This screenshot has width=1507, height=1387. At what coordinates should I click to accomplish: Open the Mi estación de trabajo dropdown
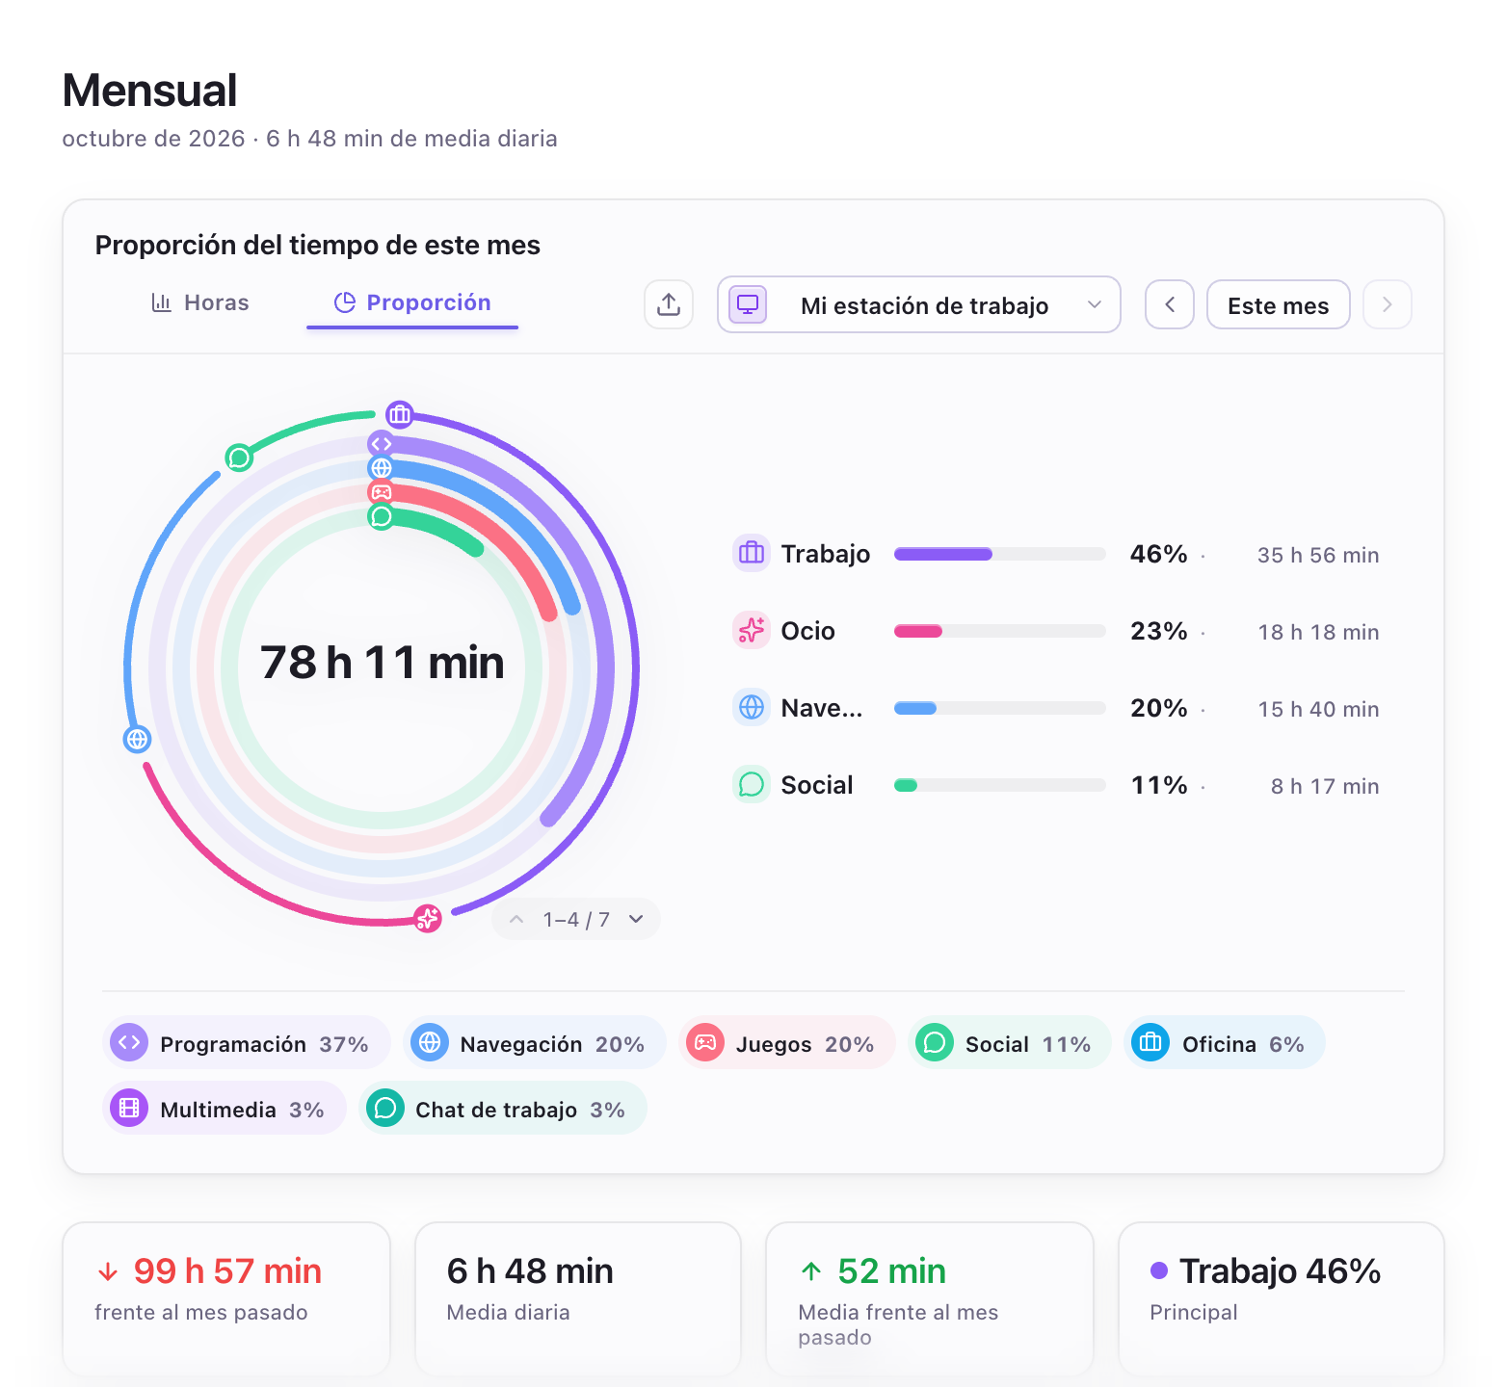(x=919, y=304)
